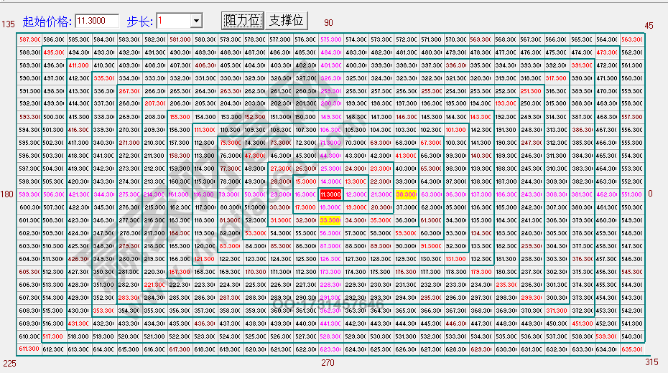668x373 pixels.
Task: Click the red cell 335.30
Action: (104, 78)
